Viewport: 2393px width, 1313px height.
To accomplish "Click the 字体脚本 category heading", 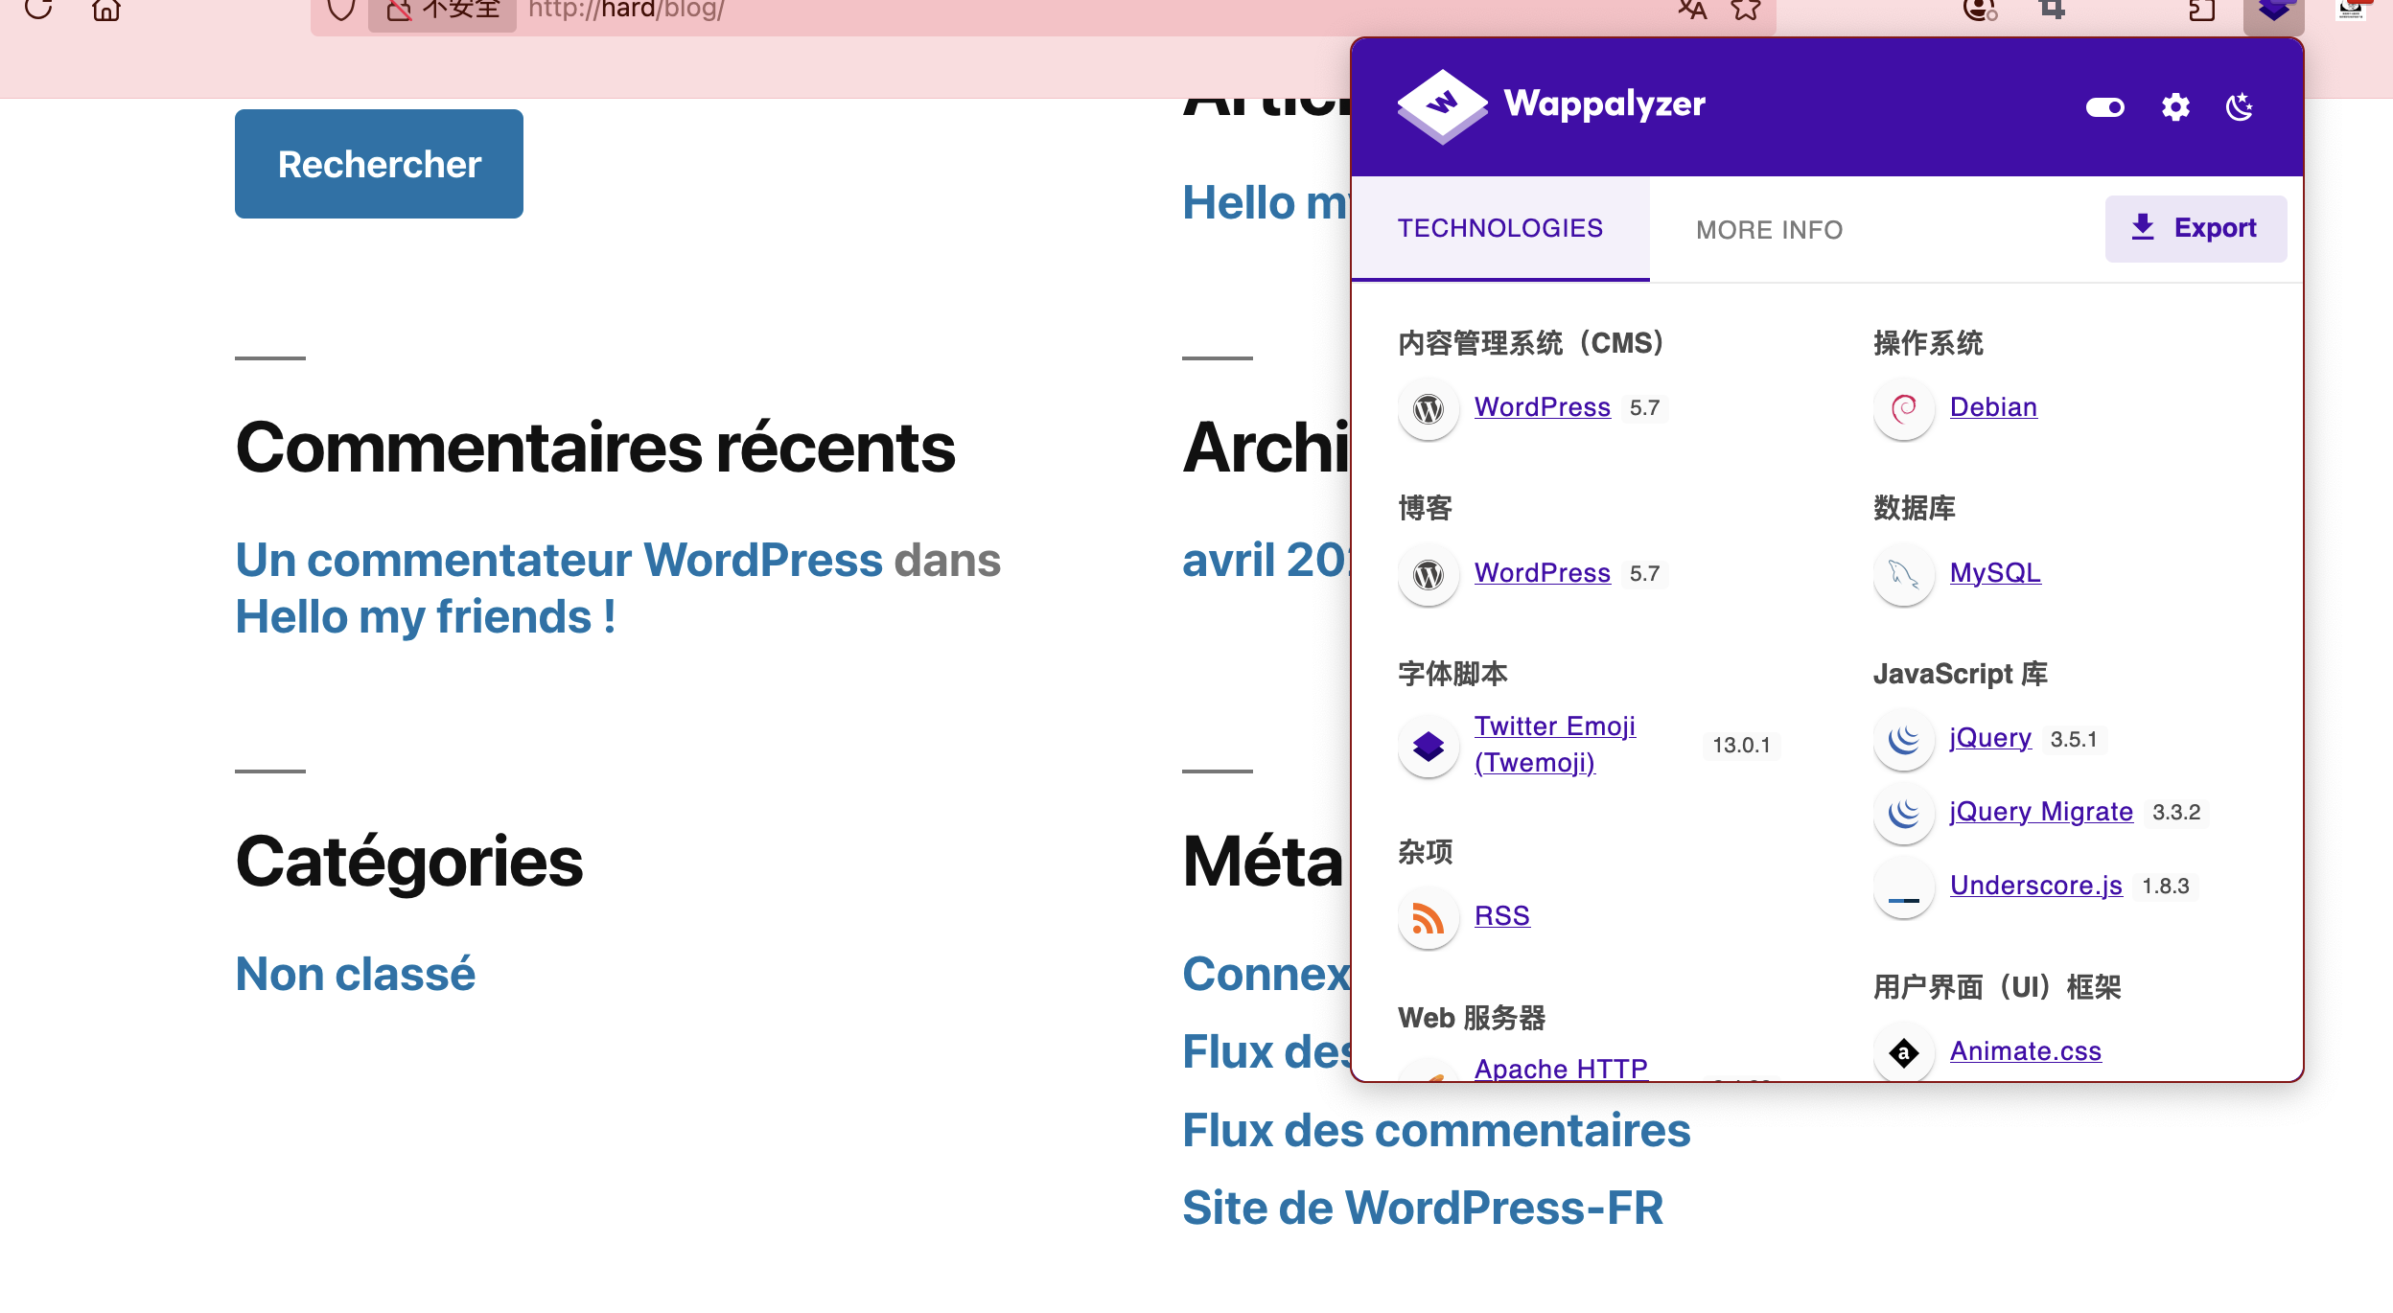I will (1452, 674).
